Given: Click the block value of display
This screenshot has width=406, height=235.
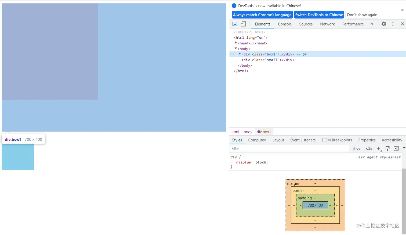Looking at the screenshot, I should 261,162.
